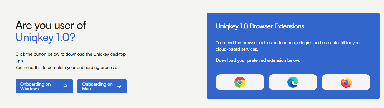Screen dimensions: 384x108
Task: Click the "Click the button below" paragraph line
Action: (x=71, y=54)
